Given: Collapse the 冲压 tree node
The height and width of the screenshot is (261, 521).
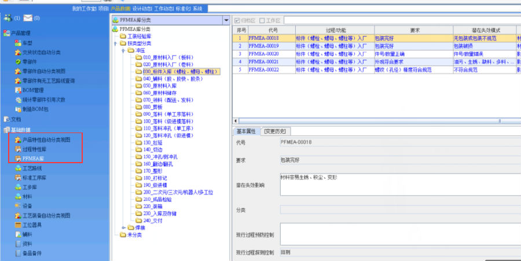Looking at the screenshot, I should [124, 50].
